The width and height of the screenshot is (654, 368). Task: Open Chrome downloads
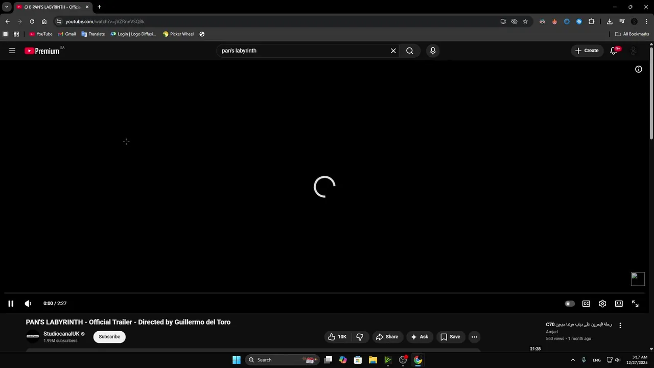[610, 21]
